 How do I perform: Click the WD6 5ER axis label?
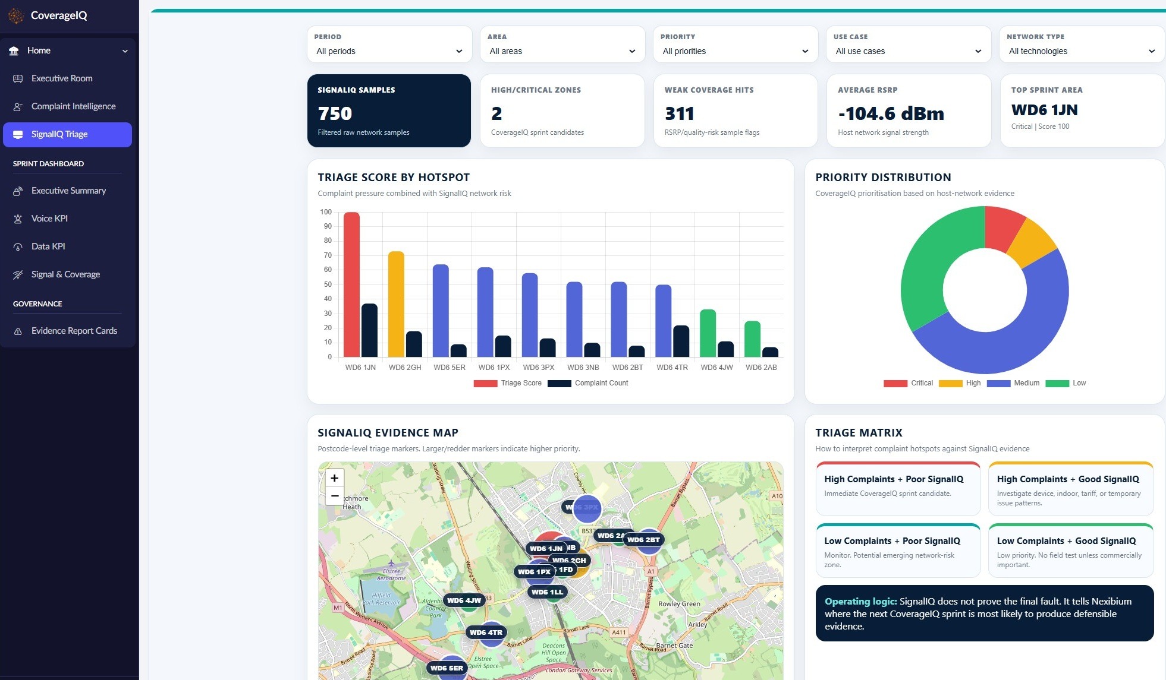point(450,368)
